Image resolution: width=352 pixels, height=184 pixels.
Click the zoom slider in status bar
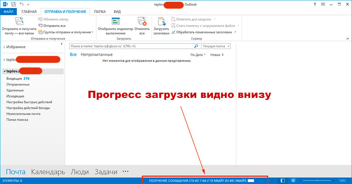point(318,180)
